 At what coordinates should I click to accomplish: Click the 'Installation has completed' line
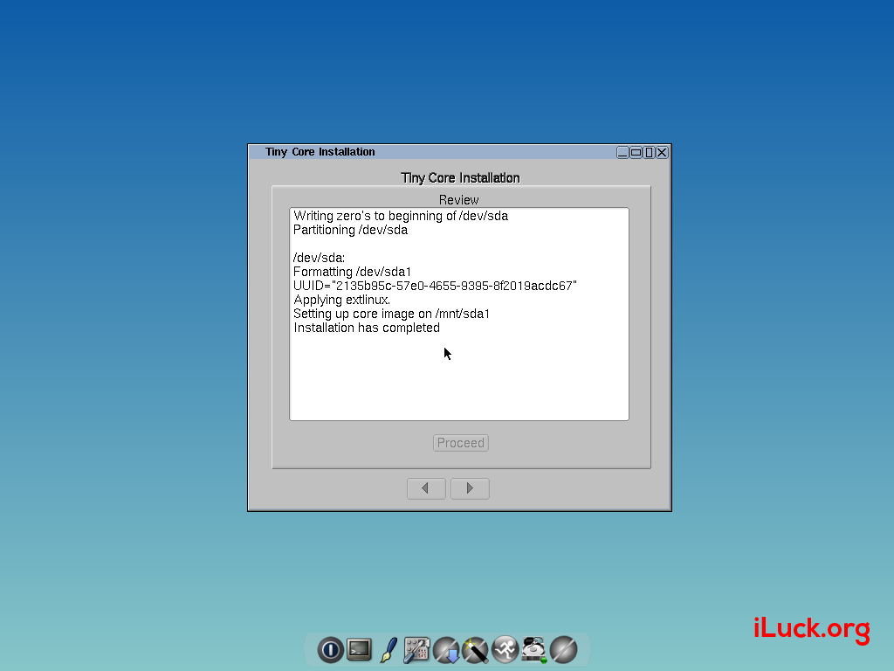click(367, 329)
